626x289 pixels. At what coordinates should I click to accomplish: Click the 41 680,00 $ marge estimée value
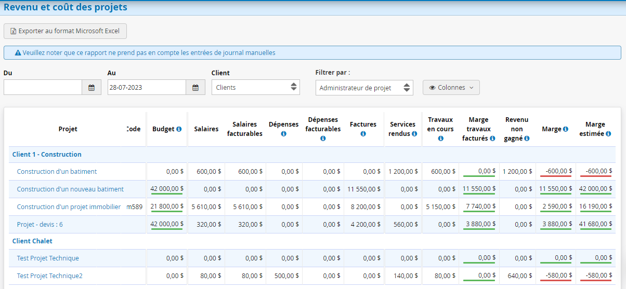pyautogui.click(x=595, y=224)
